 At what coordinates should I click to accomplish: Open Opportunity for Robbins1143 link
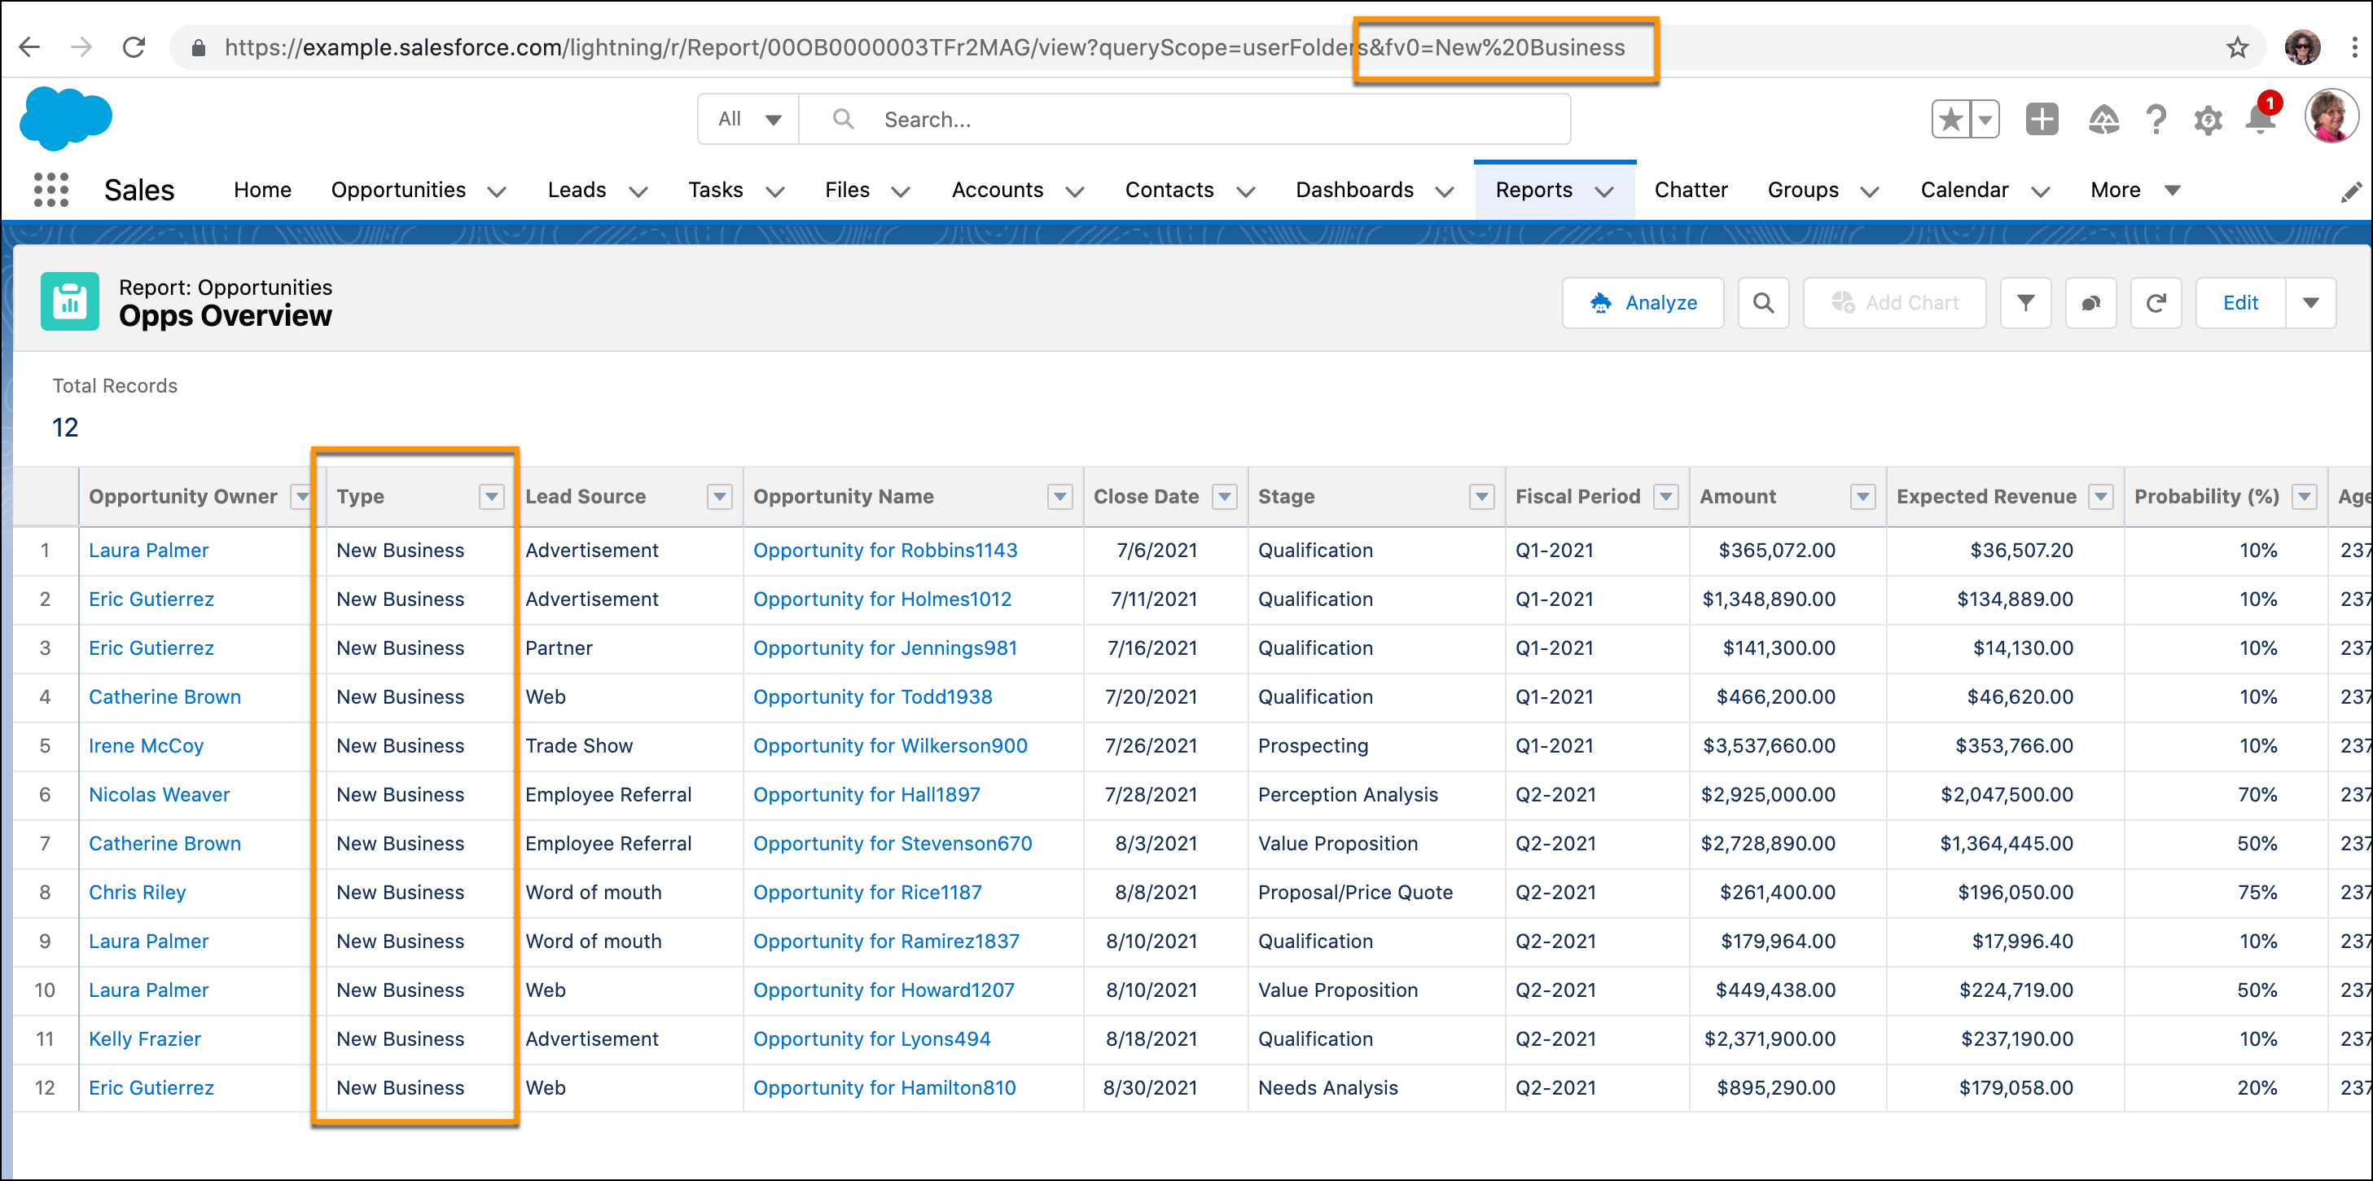pyautogui.click(x=884, y=550)
